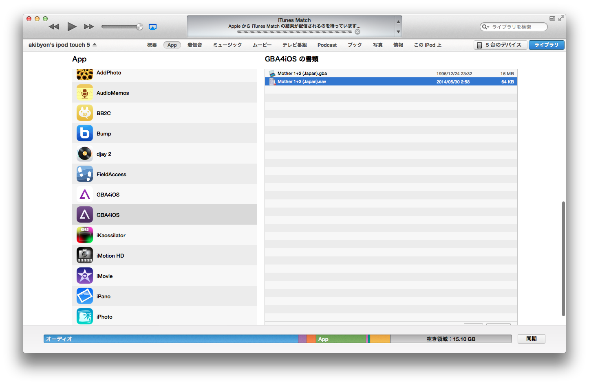Select the BB2C app icon
The image size is (589, 385).
click(x=85, y=113)
